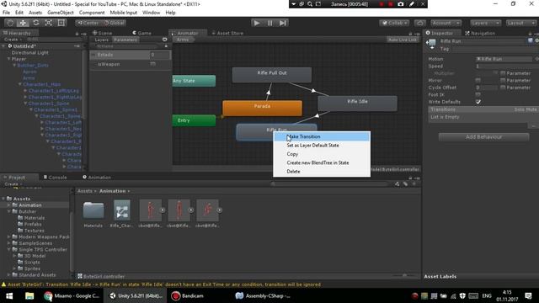Select the Rect transform tool
This screenshot has height=303, width=539.
point(61,23)
